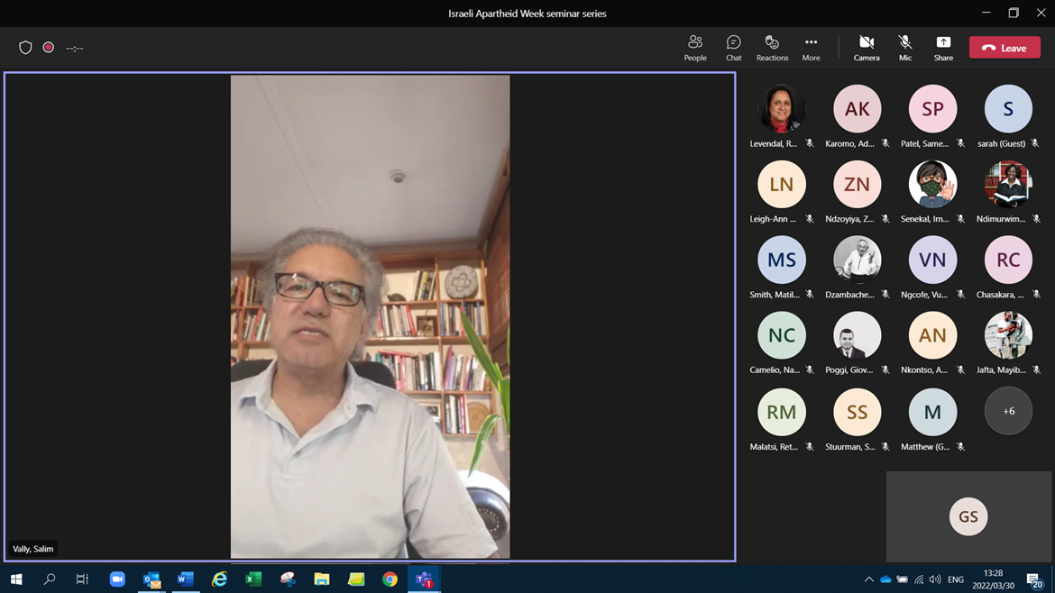Turn on the Camera

point(867,48)
